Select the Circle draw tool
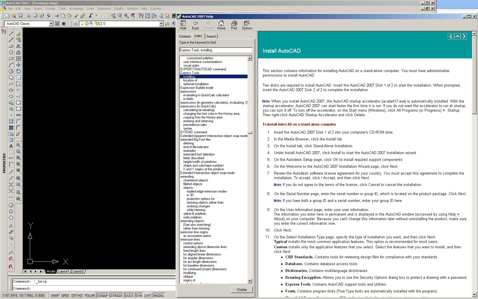This screenshot has width=478, height=299. [x=11, y=71]
